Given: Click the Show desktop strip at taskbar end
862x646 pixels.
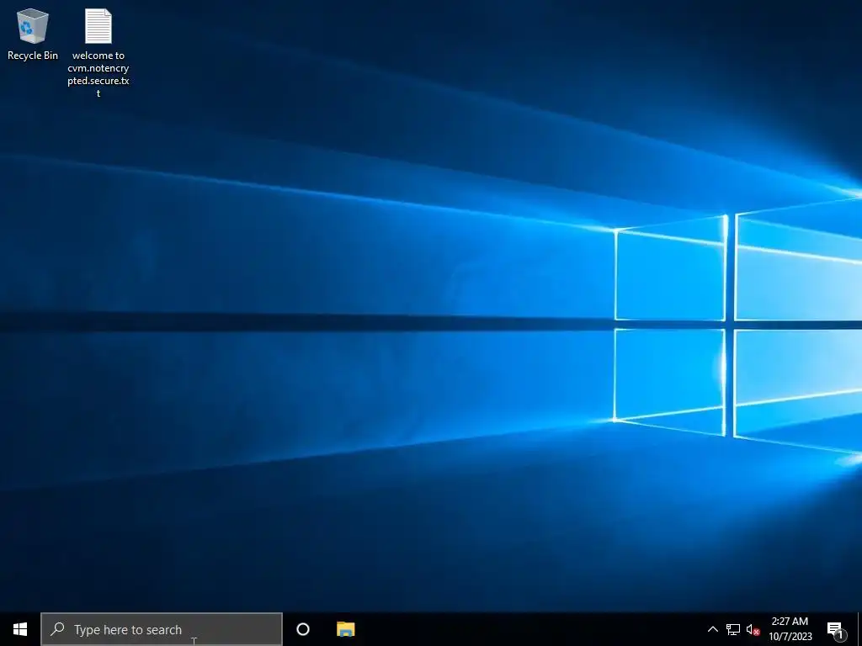Looking at the screenshot, I should point(859,629).
